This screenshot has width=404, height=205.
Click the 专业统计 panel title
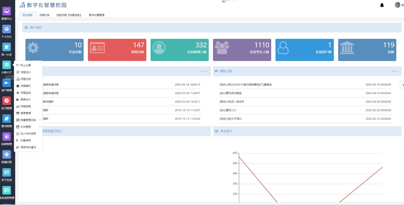coord(226,131)
